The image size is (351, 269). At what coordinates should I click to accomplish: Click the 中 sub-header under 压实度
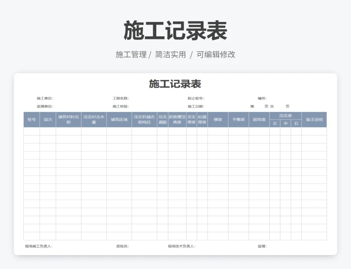coord(286,123)
